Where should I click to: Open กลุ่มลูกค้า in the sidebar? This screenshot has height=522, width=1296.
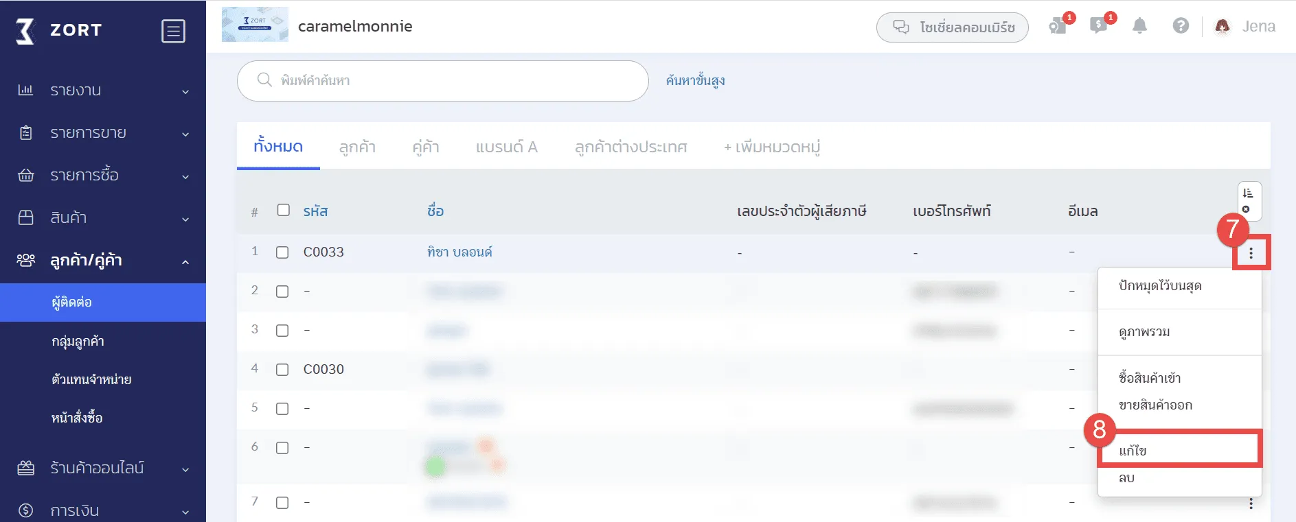tap(78, 341)
